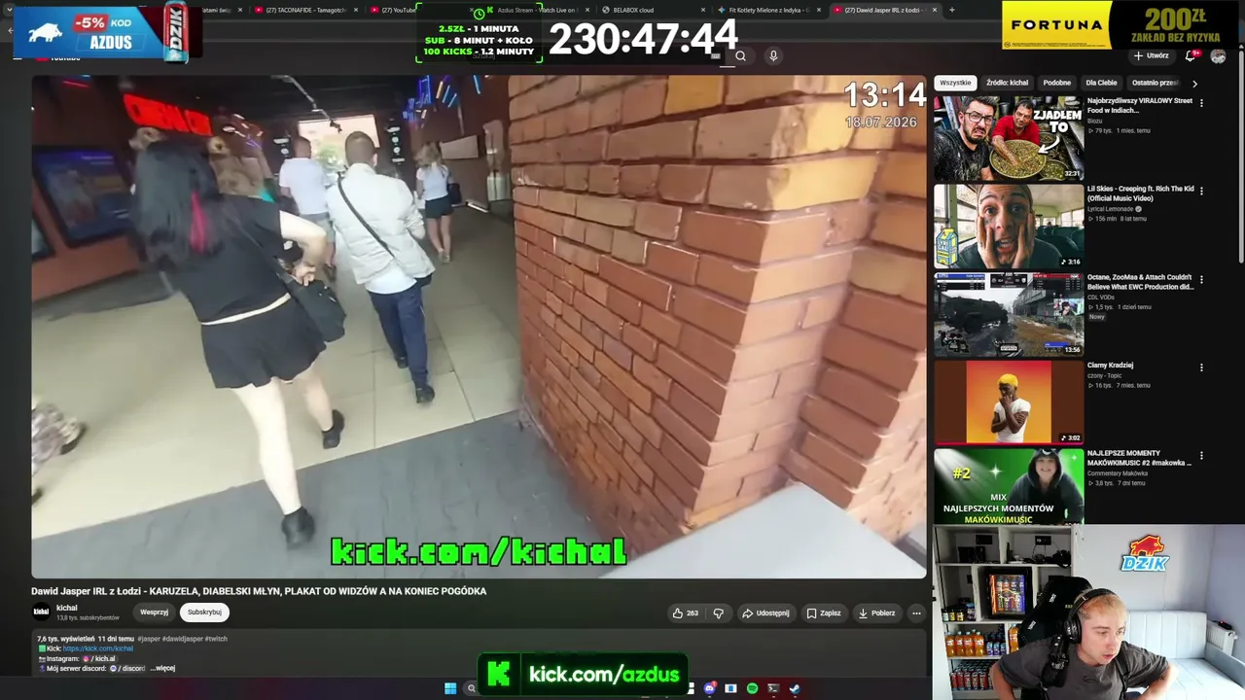1245x700 pixels.
Task: Select the 'Źródło: kichal' filter chip
Action: [x=1007, y=84]
